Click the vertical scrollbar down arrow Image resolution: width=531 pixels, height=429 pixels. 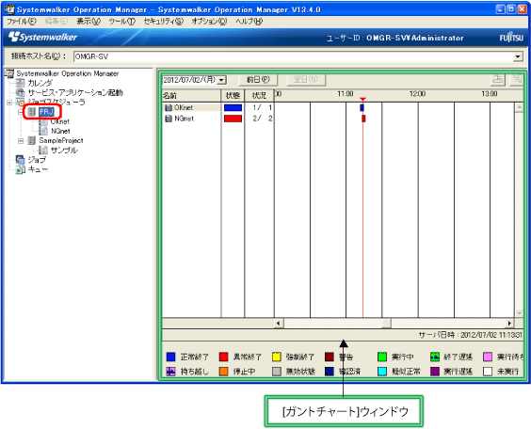[x=519, y=313]
